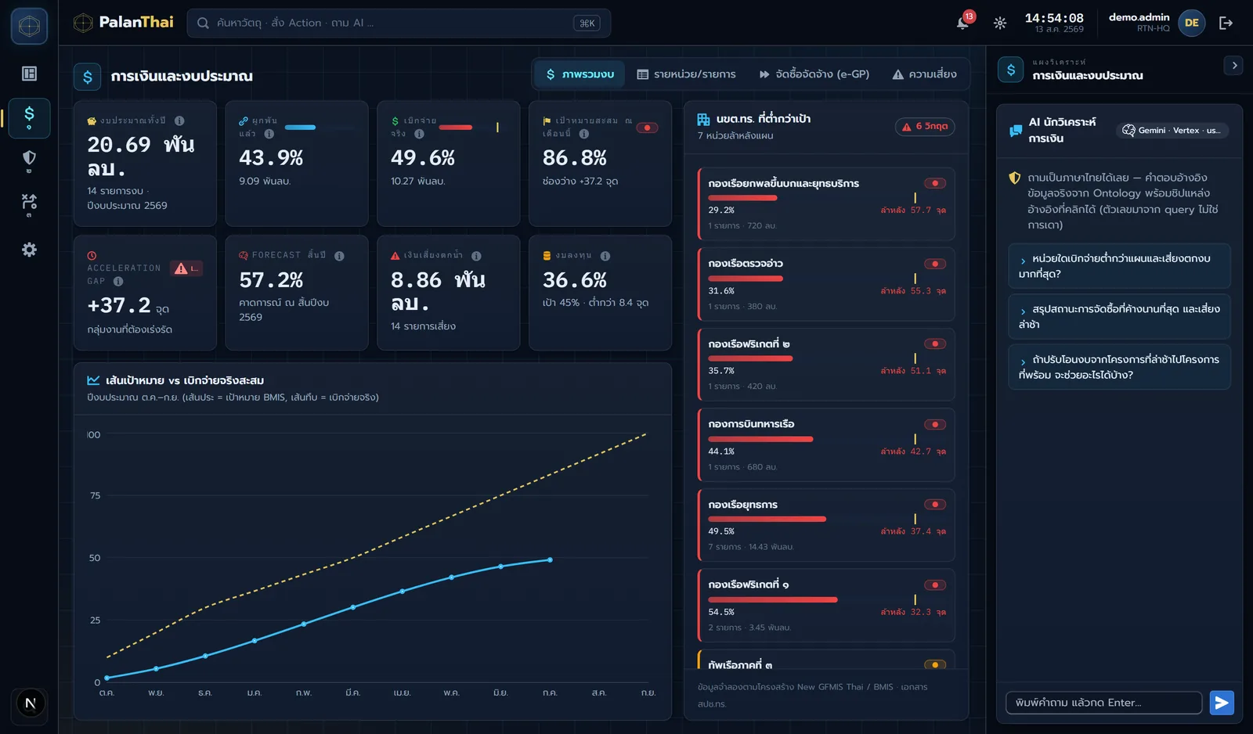Open the notifications bell
This screenshot has height=734, width=1253.
[962, 23]
